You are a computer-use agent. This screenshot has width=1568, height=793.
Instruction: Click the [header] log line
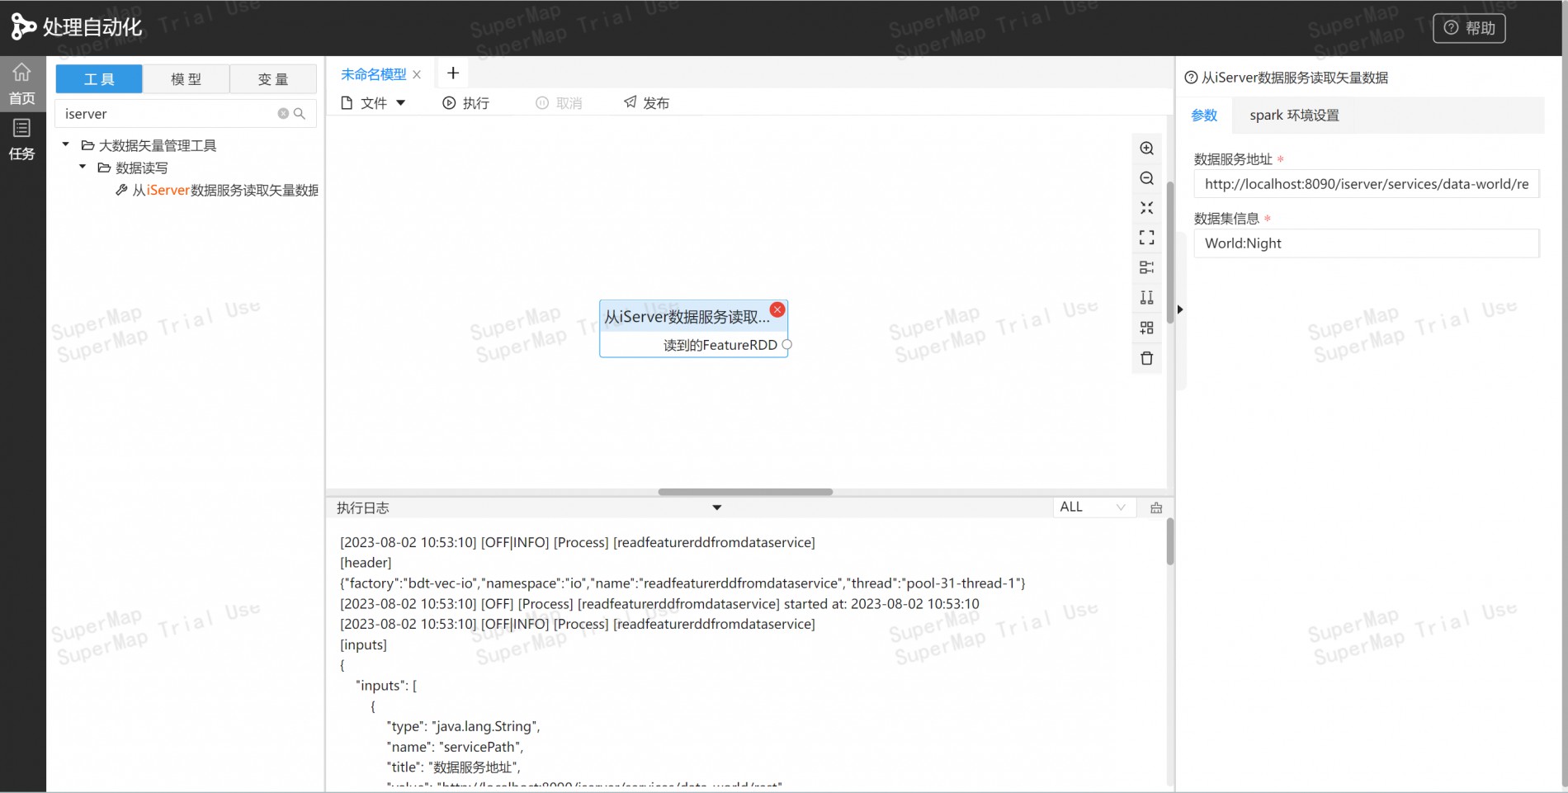[366, 563]
